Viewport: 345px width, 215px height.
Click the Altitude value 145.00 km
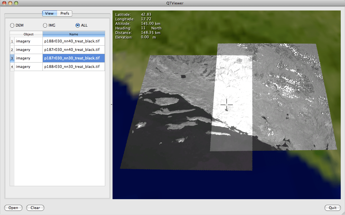(151, 23)
